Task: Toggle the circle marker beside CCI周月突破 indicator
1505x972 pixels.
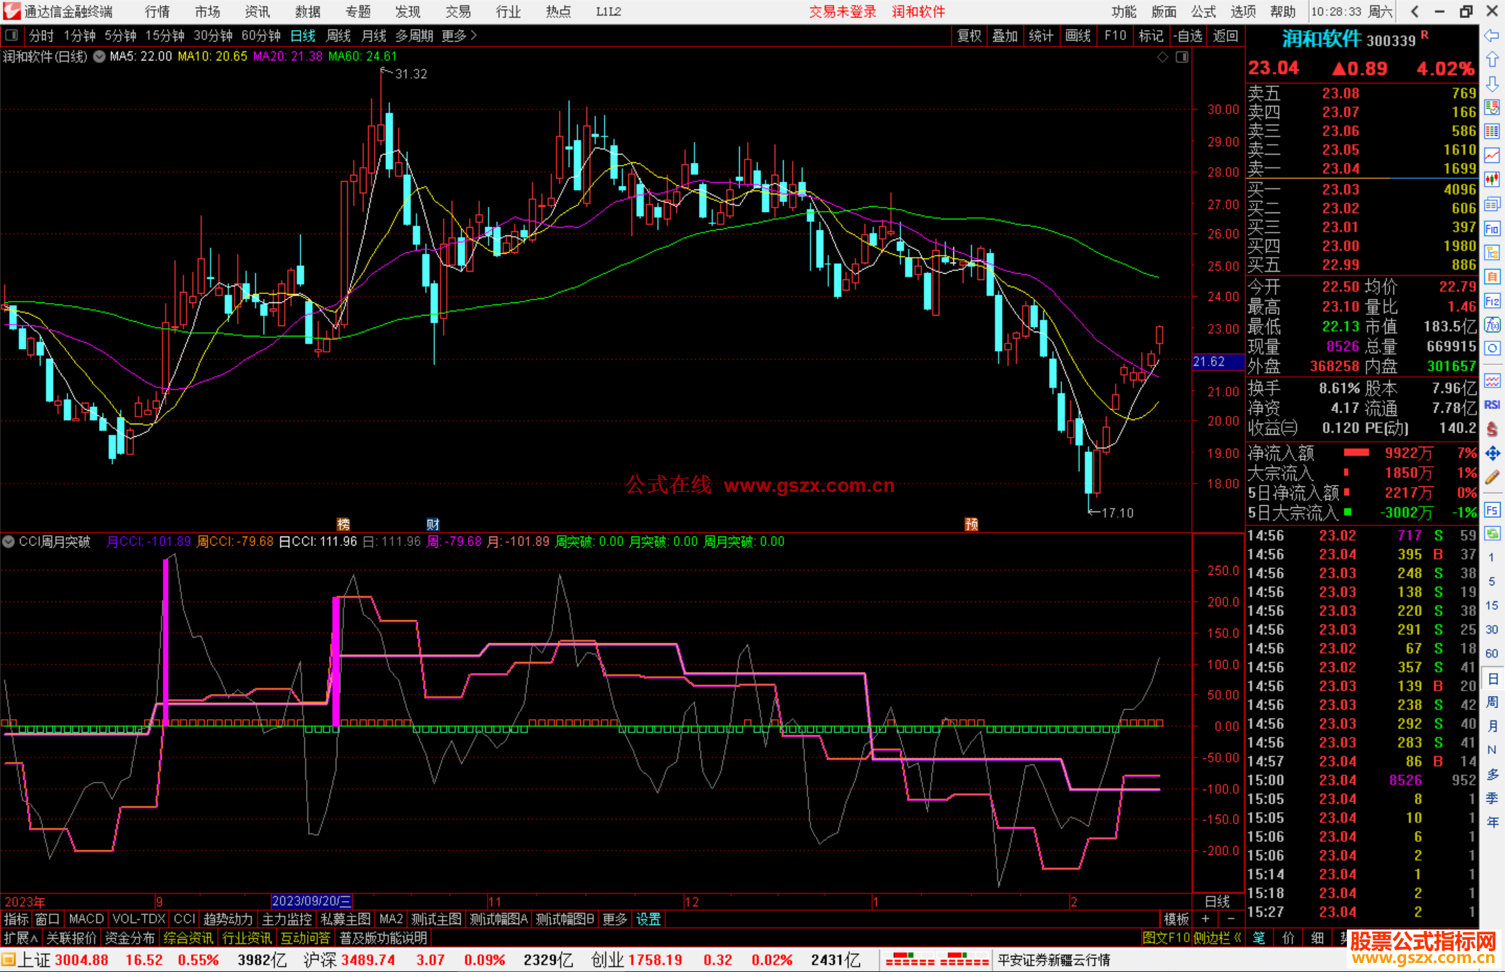Action: click(x=9, y=541)
